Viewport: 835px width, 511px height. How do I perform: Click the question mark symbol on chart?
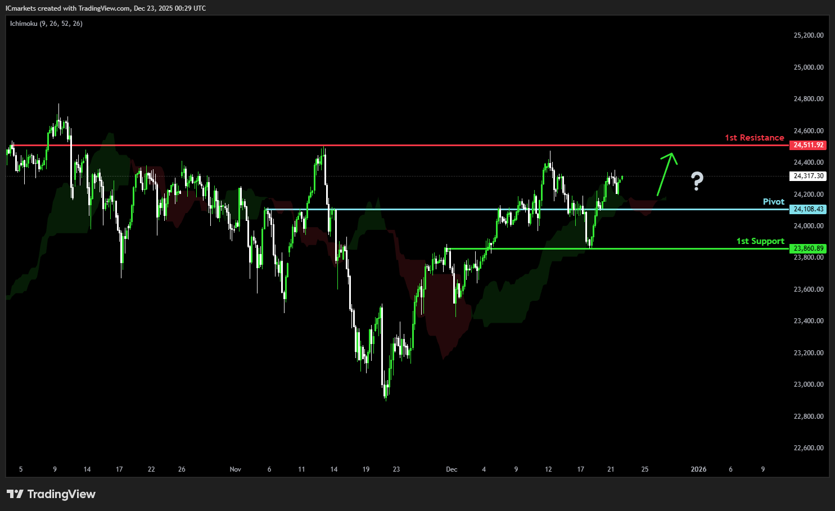[697, 181]
